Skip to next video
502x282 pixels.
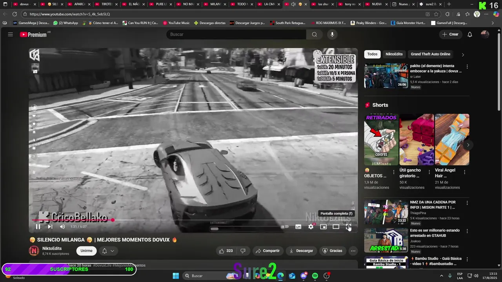(x=50, y=226)
